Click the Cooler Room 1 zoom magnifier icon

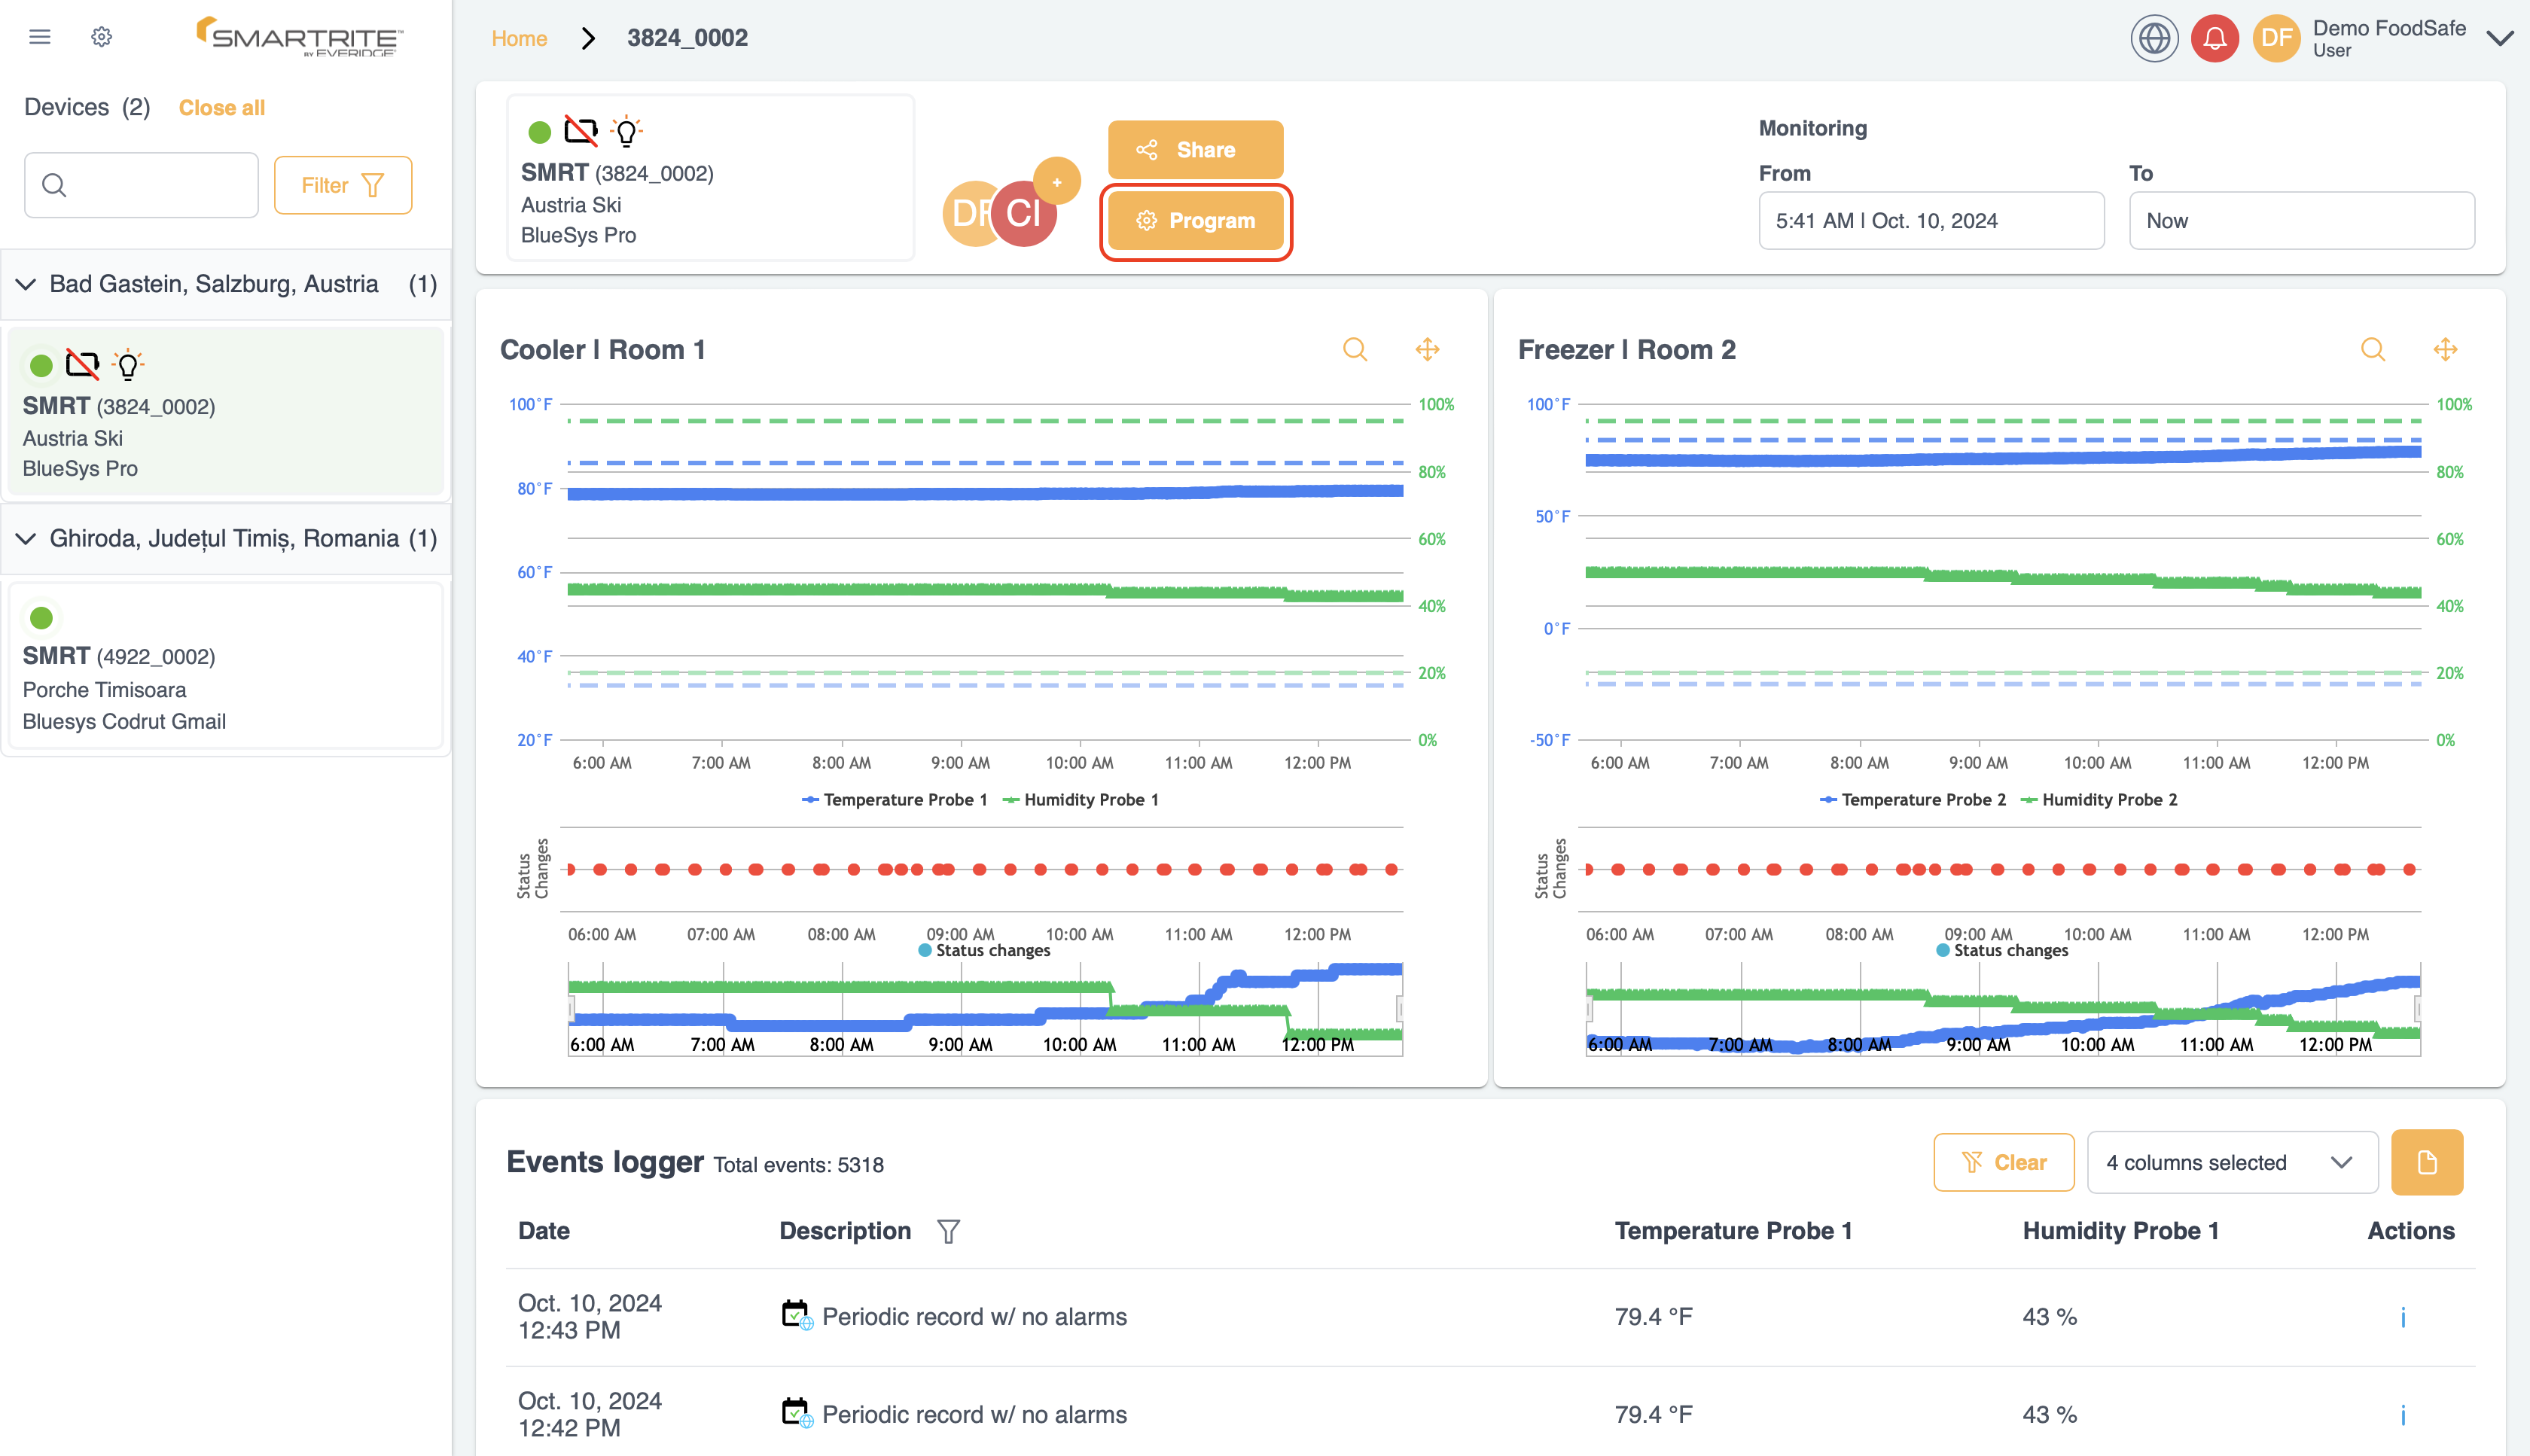coord(1354,349)
